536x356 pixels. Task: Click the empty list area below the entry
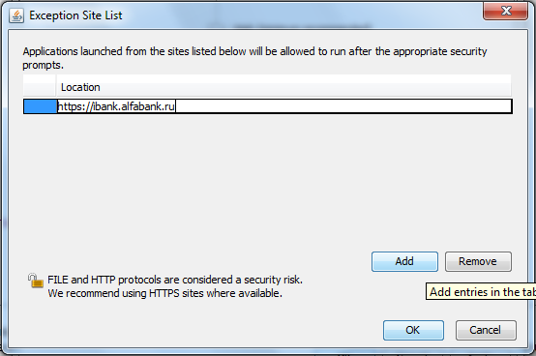coord(267,178)
